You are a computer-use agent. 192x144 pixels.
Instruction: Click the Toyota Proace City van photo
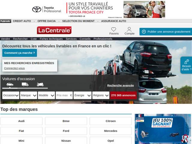[144, 9]
